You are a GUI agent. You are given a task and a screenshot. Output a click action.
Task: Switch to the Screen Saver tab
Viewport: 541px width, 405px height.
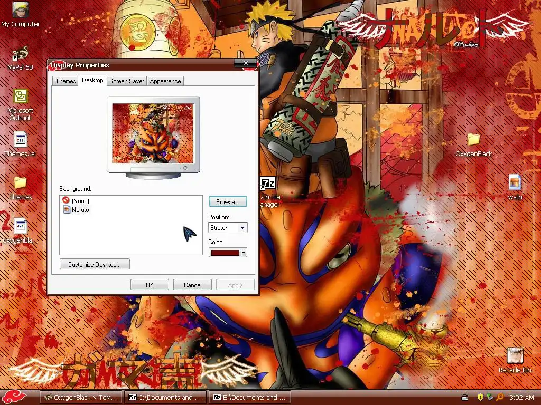tap(127, 81)
